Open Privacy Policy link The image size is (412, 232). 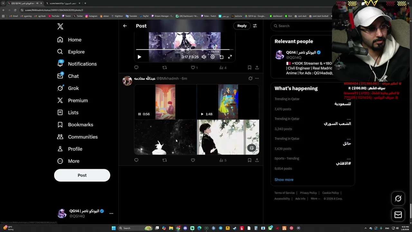point(308,193)
